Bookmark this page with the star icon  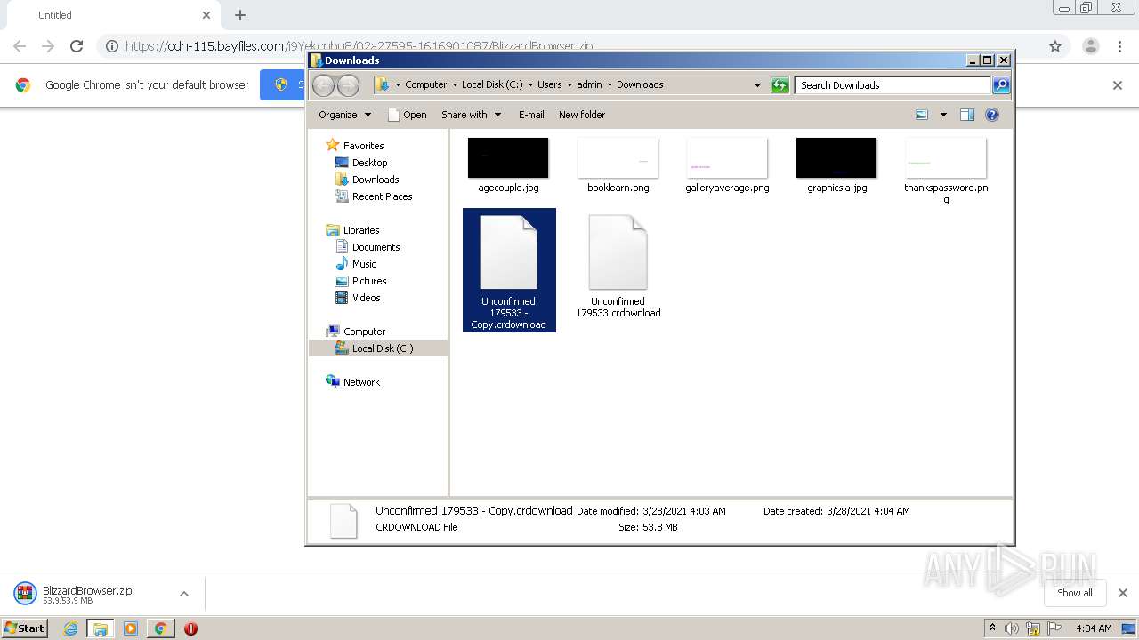coord(1055,46)
